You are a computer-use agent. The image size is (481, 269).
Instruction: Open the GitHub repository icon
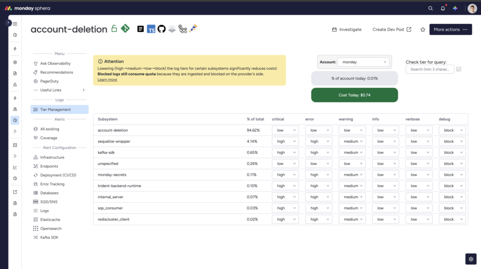click(x=162, y=29)
